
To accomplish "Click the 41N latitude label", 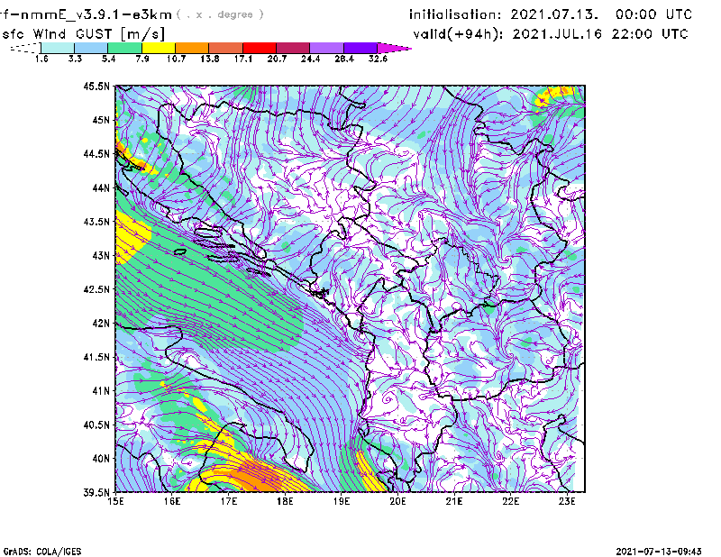I will tap(101, 391).
